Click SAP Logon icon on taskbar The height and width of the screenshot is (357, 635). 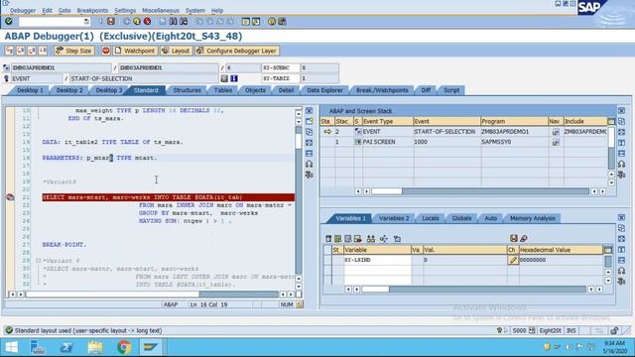150,347
